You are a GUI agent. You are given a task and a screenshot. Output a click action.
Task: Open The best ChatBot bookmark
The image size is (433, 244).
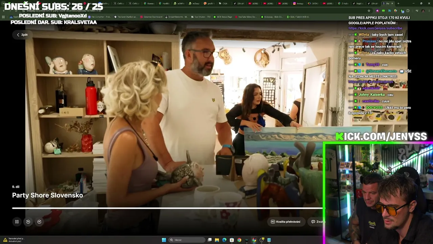pos(126,17)
